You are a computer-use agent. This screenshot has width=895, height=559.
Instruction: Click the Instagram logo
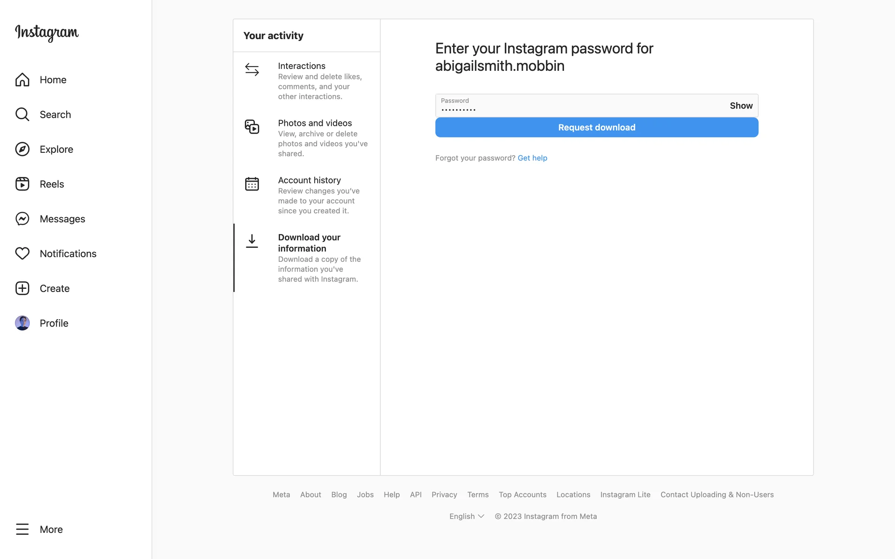47,33
